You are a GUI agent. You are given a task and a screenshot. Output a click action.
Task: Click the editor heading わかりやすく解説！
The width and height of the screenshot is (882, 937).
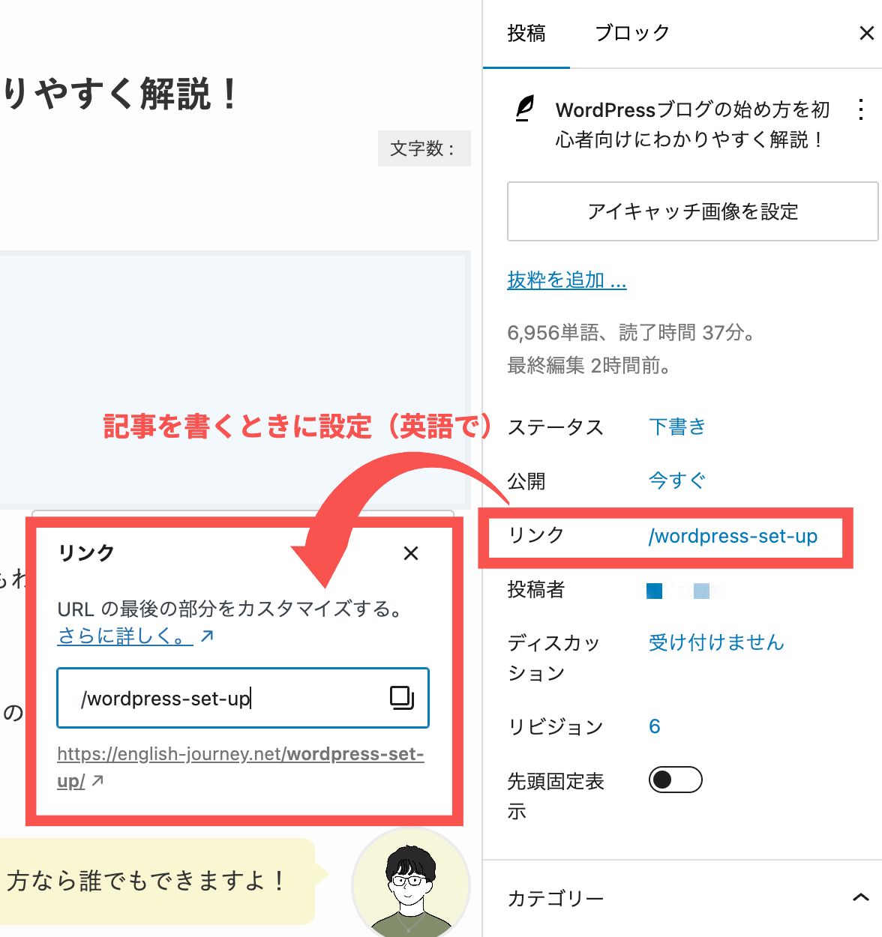coord(120,94)
